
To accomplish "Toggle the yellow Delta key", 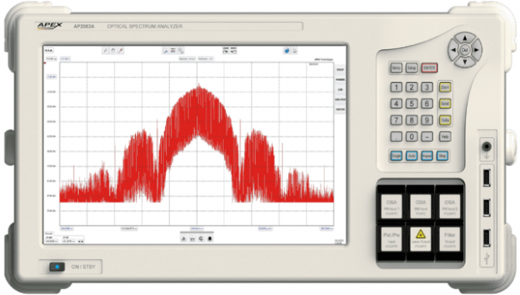I will point(444,119).
